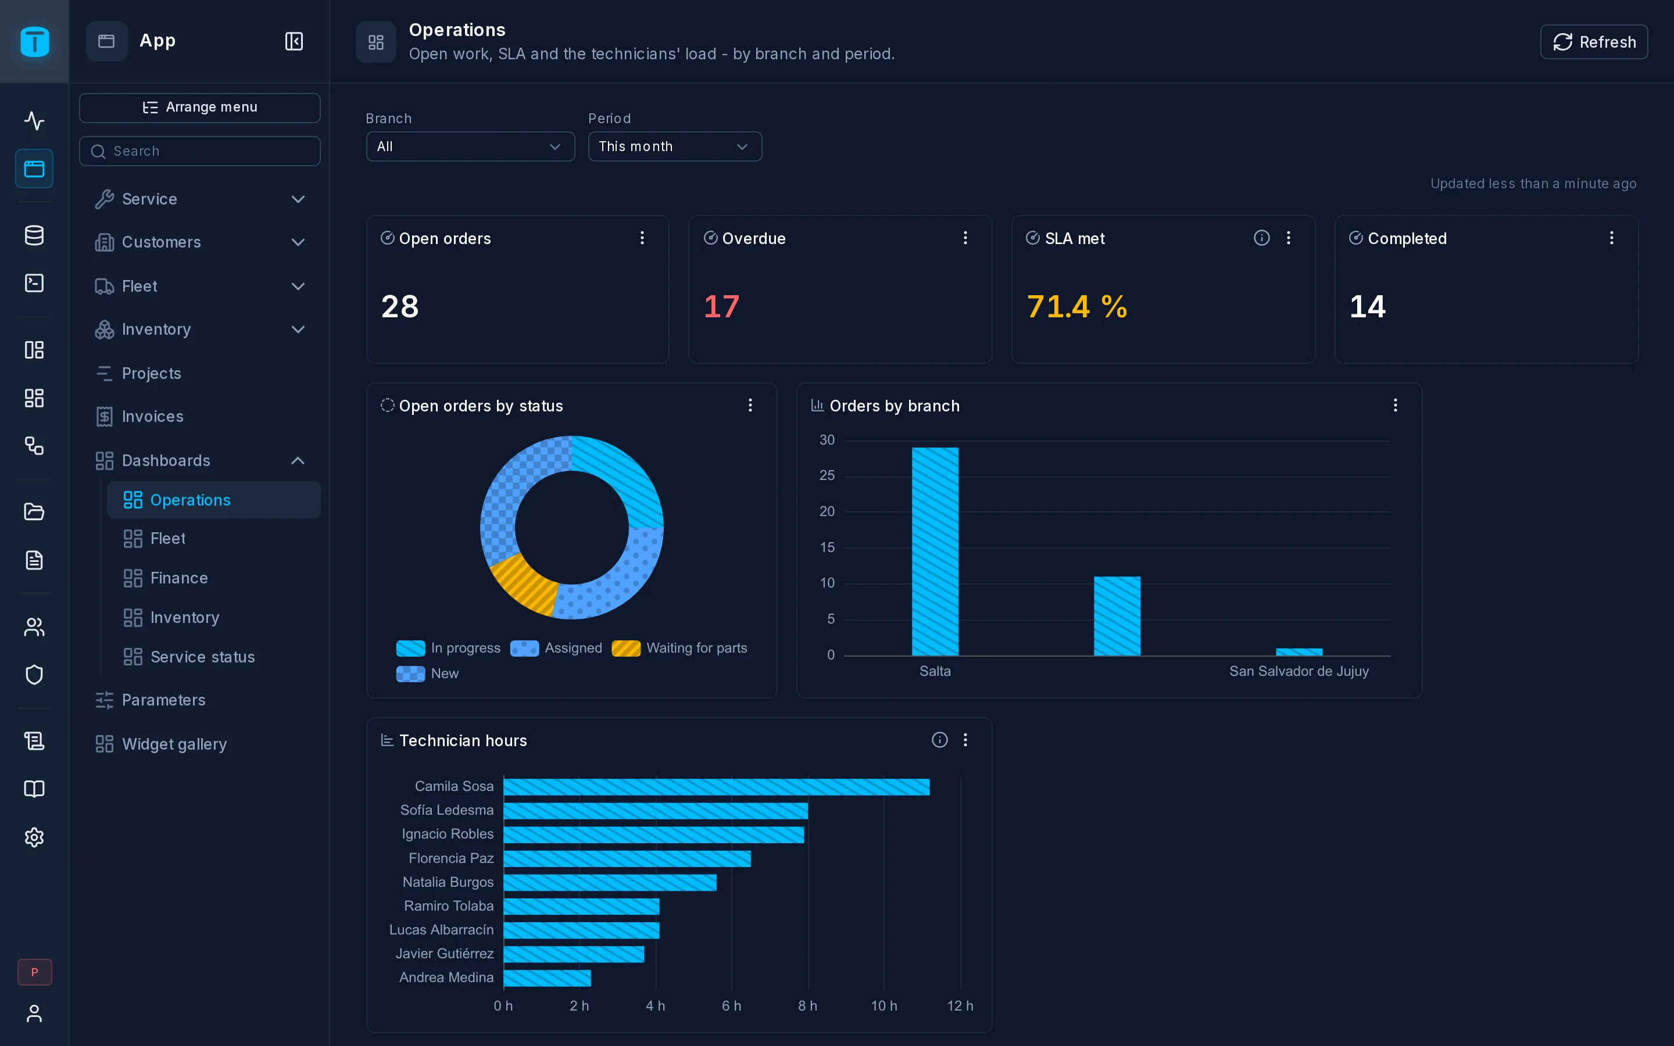Viewport: 1674px width, 1046px height.
Task: Open the Completed widget three-dot menu
Action: coord(1611,238)
